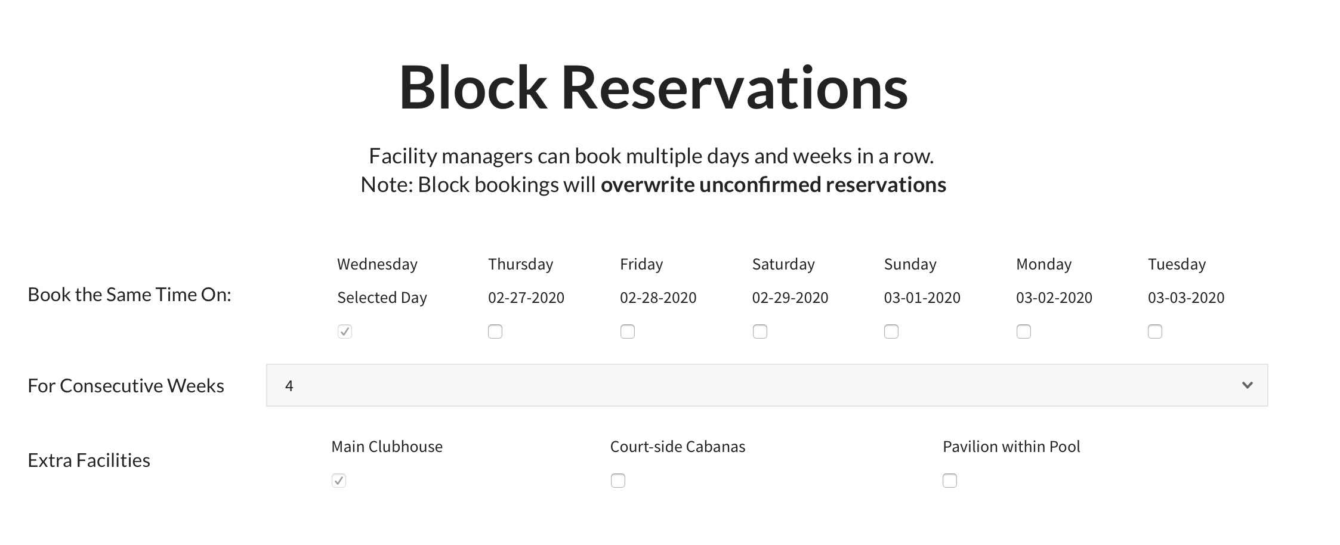Screen dimensions: 1340x545
Task: Click the Court-side Cabanas label text
Action: [677, 447]
